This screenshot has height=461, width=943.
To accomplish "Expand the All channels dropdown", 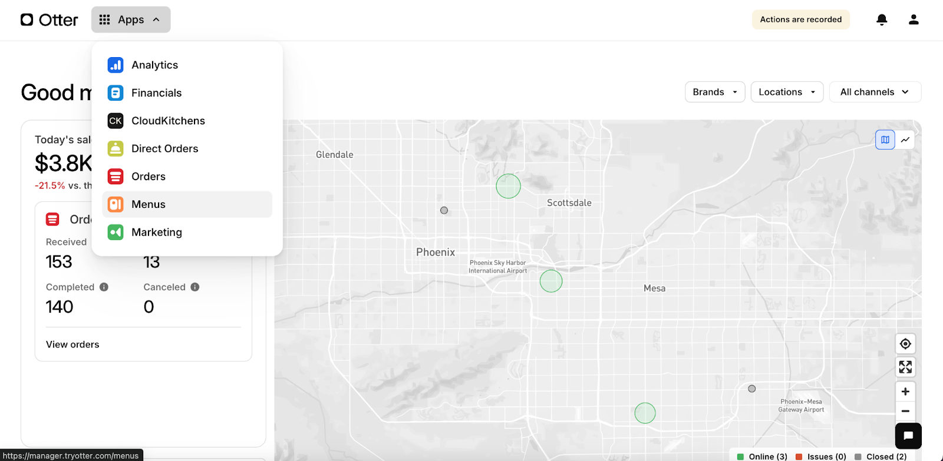I will tap(875, 92).
